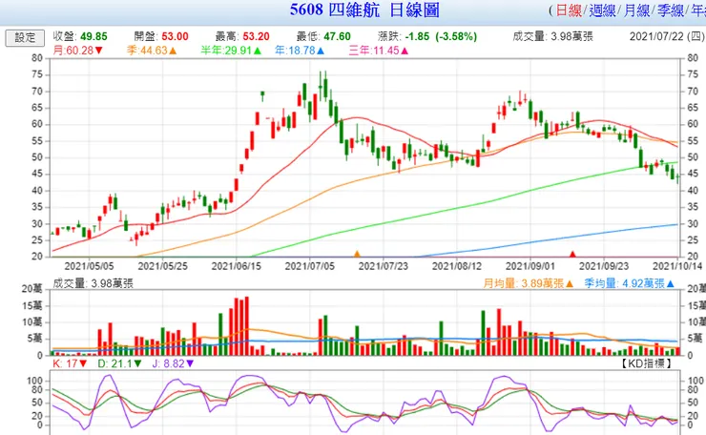Click the 2021/06/15 date axis label
706x435 pixels.
tap(236, 266)
